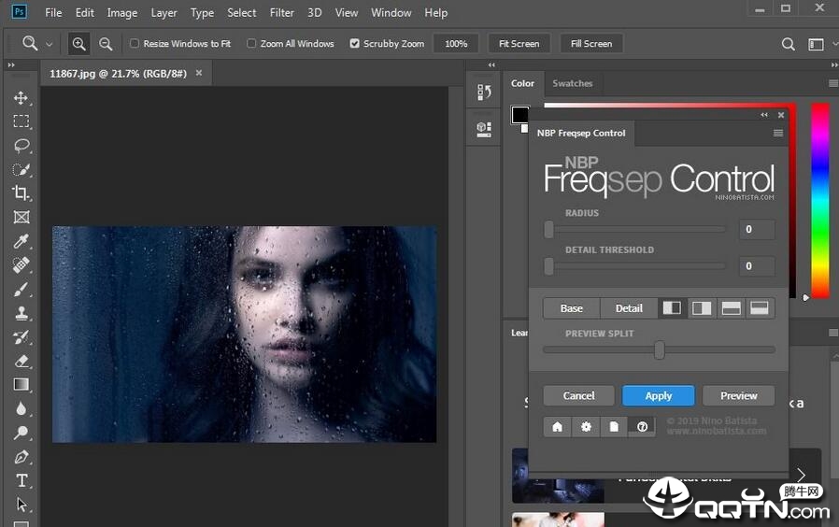839x527 pixels.
Task: Click the home icon in Freqsep panel
Action: 558,426
